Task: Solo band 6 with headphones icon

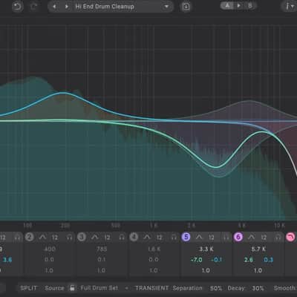Action: pos(278,238)
